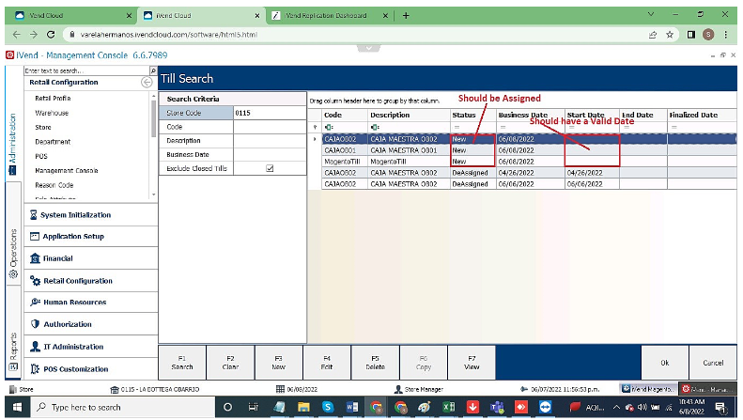Open Chrome three-dot menu
This screenshot has height=420, width=743.
point(725,35)
